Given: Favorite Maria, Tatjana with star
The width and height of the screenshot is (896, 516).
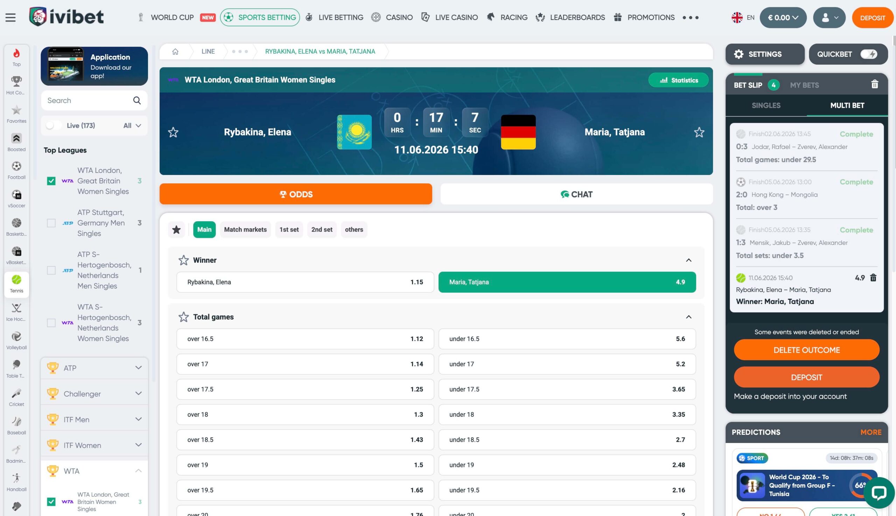Looking at the screenshot, I should pyautogui.click(x=699, y=132).
